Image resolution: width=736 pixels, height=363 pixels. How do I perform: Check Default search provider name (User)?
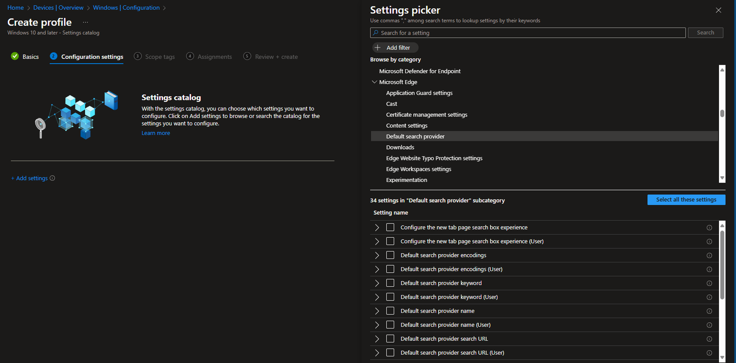tap(391, 325)
